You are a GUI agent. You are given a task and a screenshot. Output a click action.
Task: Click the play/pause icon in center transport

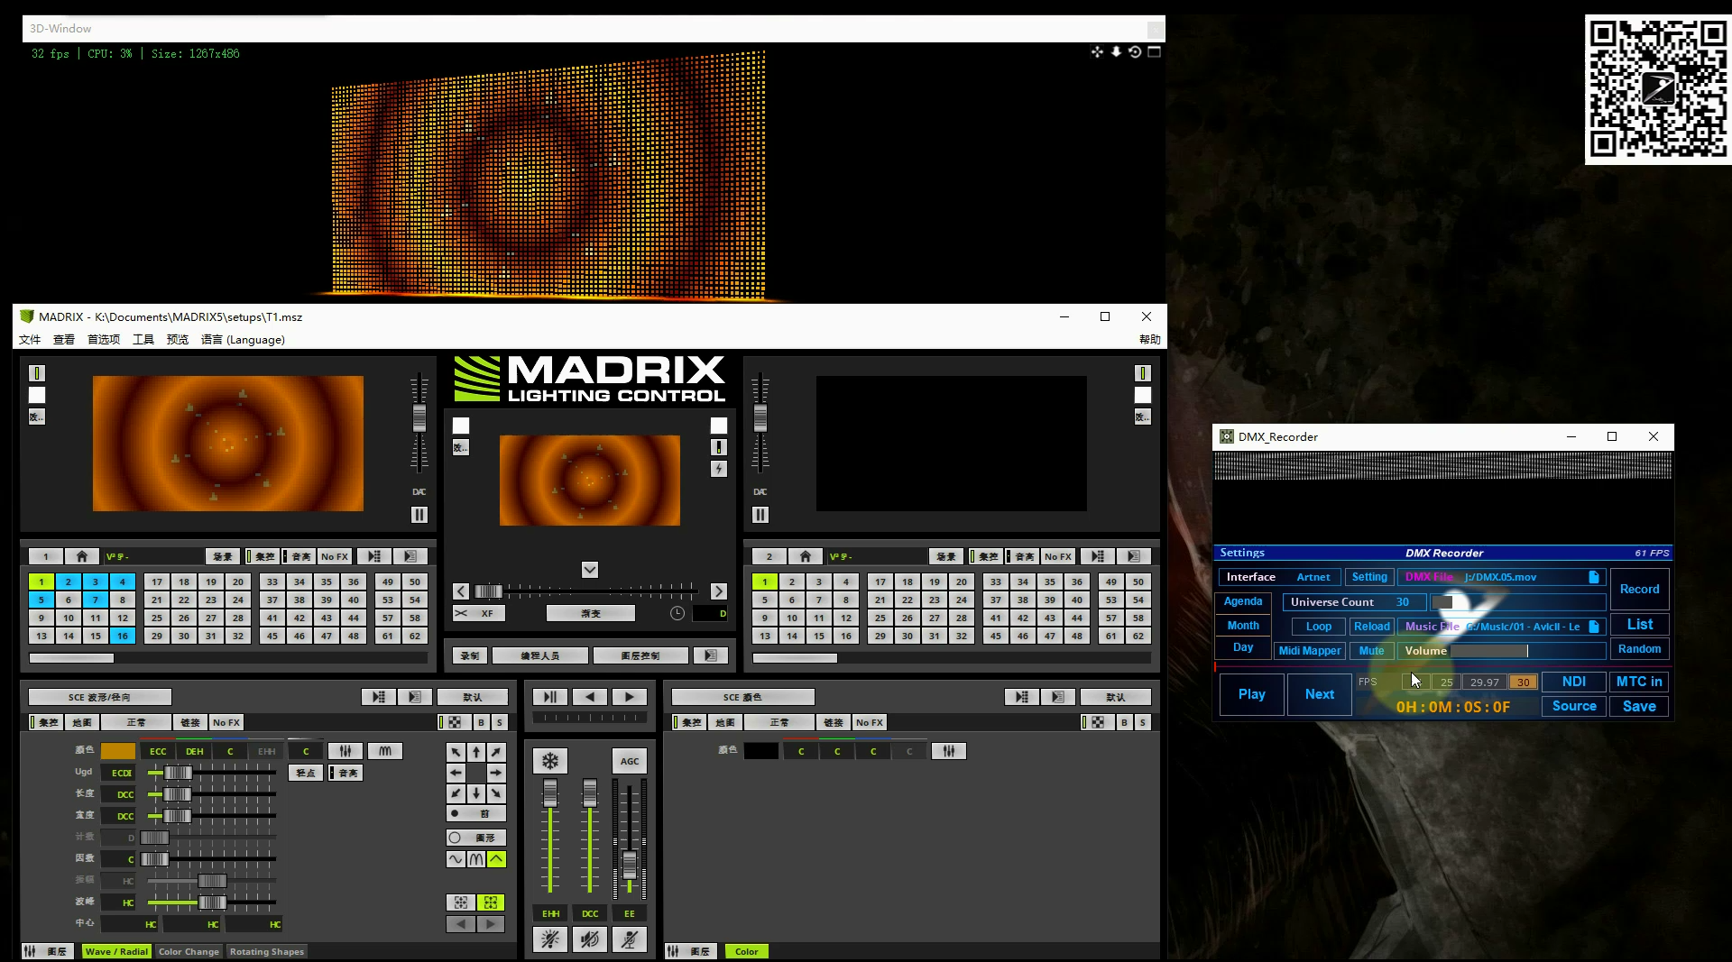click(550, 697)
